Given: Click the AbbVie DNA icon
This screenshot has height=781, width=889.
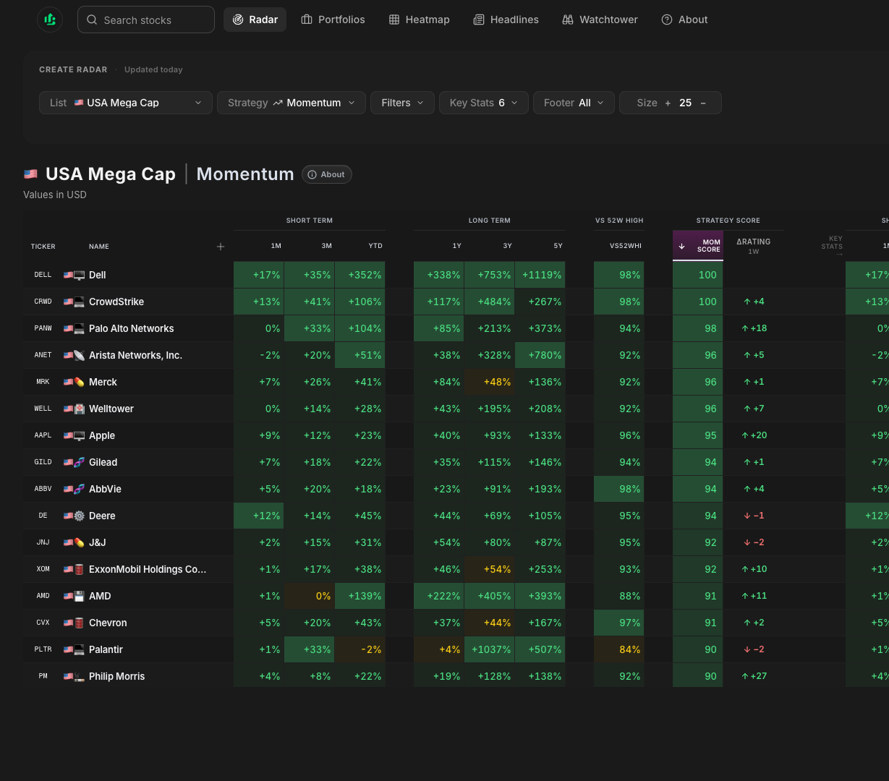Looking at the screenshot, I should tap(80, 489).
